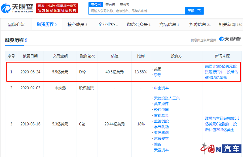Image resolution: width=243 pixels, height=157 pixels.
Task: Open the 竞品信息 tab
Action: [x=169, y=25]
